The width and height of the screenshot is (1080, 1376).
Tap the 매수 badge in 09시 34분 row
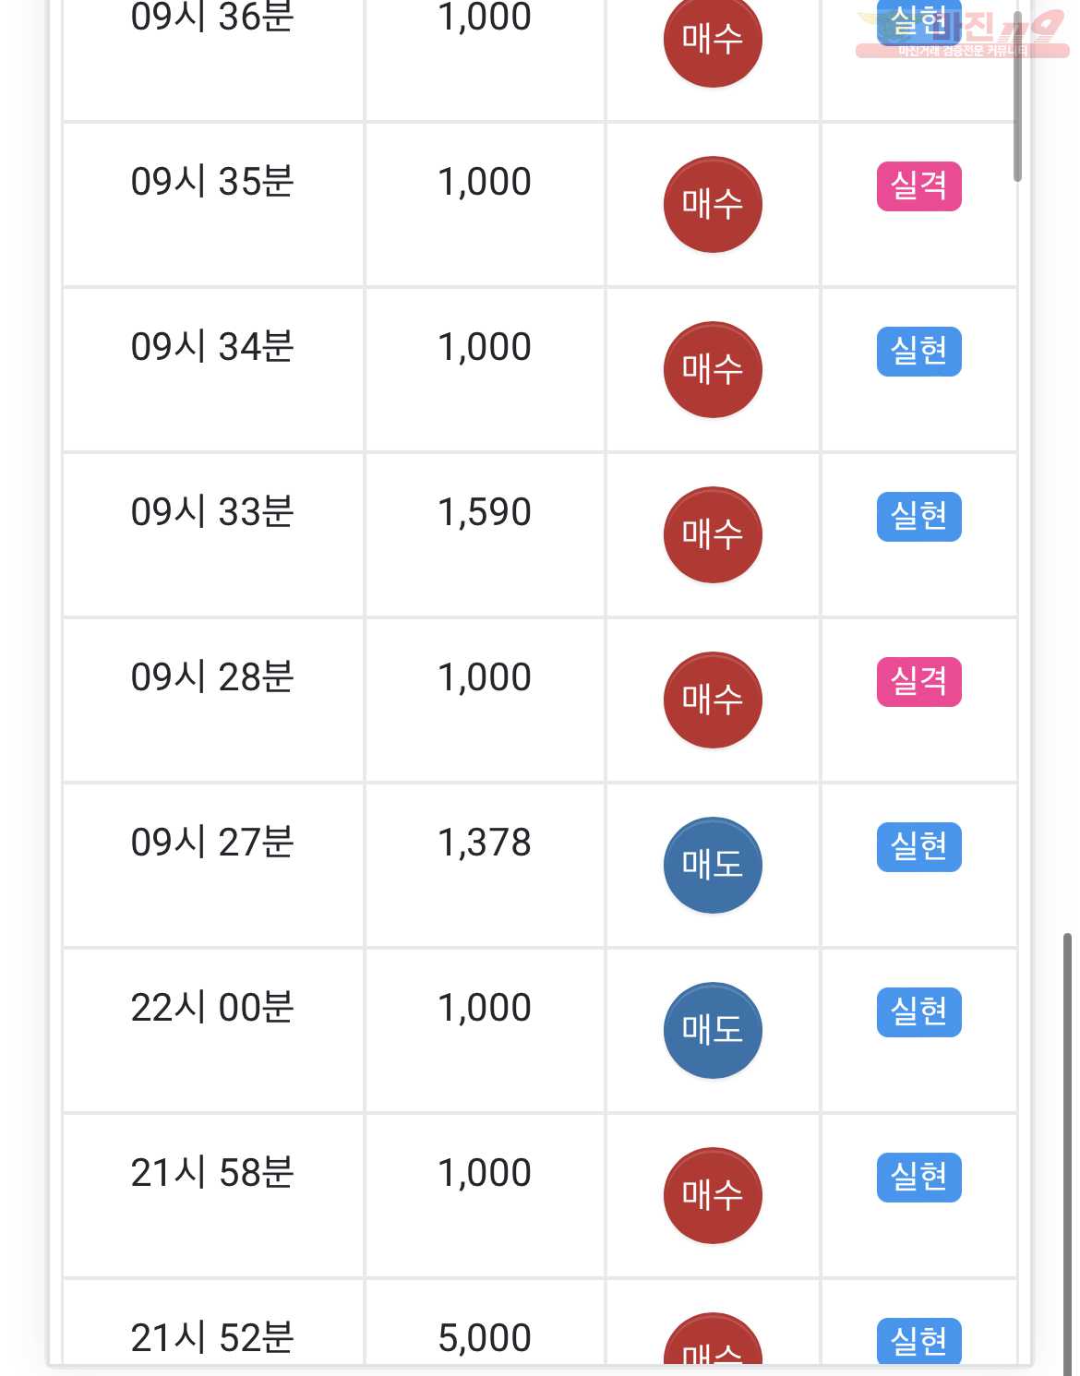(x=713, y=369)
